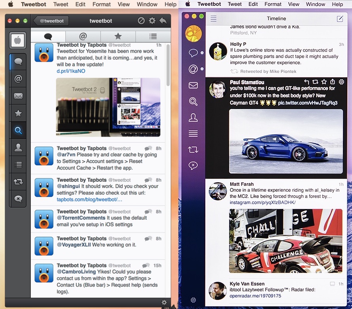Open Challenge rally car photo
The width and height of the screenshot is (352, 309).
286,241
